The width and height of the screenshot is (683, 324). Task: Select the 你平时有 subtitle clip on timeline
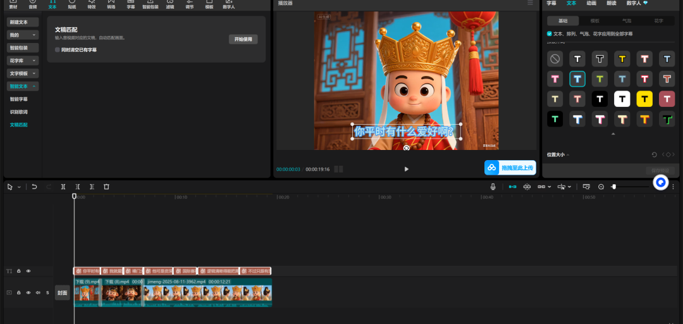(87, 271)
